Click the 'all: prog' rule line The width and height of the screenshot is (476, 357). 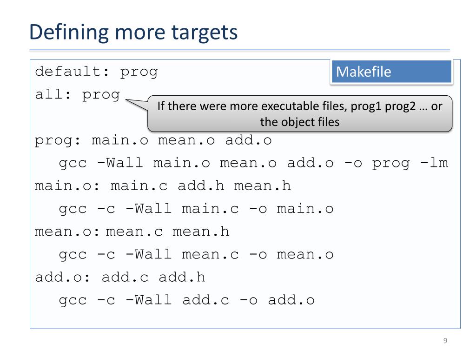tap(78, 95)
